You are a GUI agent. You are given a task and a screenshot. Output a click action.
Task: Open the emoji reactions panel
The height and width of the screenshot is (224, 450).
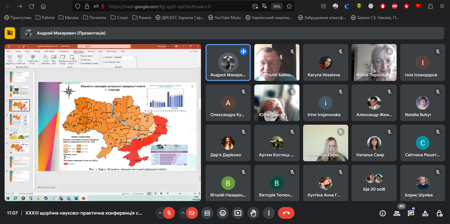click(x=223, y=213)
